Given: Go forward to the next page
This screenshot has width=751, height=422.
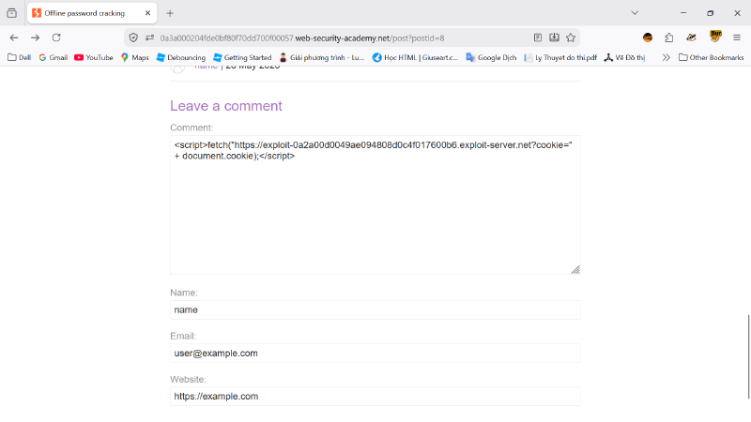Looking at the screenshot, I should (35, 38).
